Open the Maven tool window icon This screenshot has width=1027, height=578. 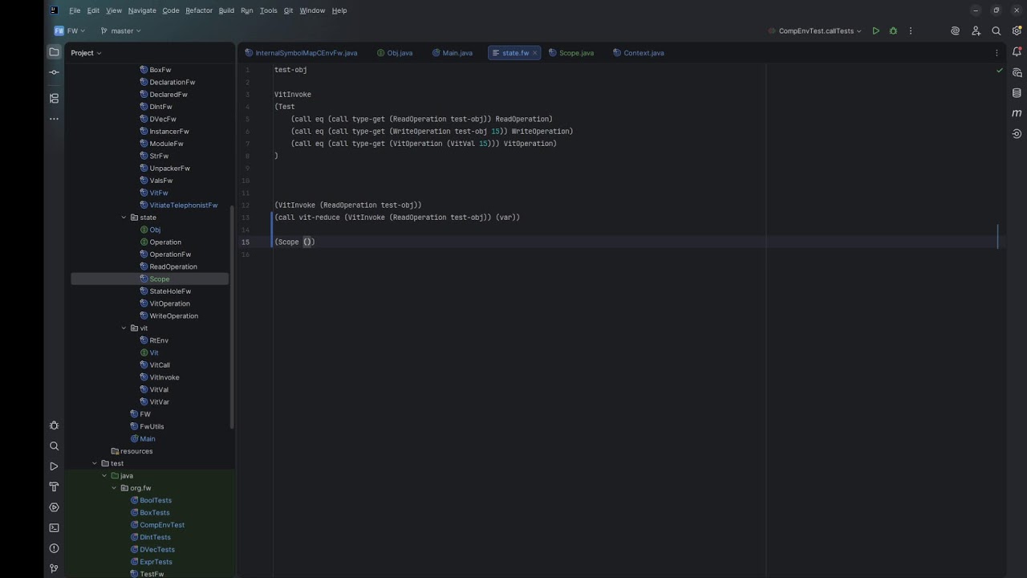pyautogui.click(x=1017, y=113)
